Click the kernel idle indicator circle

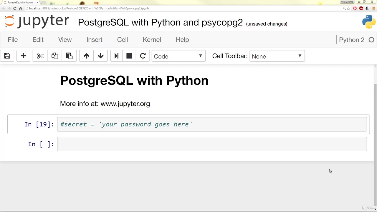[x=371, y=40]
